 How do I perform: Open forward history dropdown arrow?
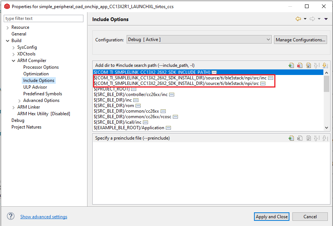pos(319,19)
